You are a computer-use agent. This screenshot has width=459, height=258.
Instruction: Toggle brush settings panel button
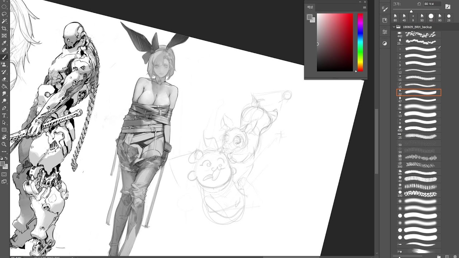(x=448, y=6)
